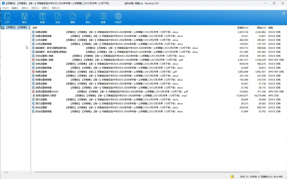The width and height of the screenshot is (287, 179).
Task: Select the 语文试题卷答案 file
Action: [107, 104]
